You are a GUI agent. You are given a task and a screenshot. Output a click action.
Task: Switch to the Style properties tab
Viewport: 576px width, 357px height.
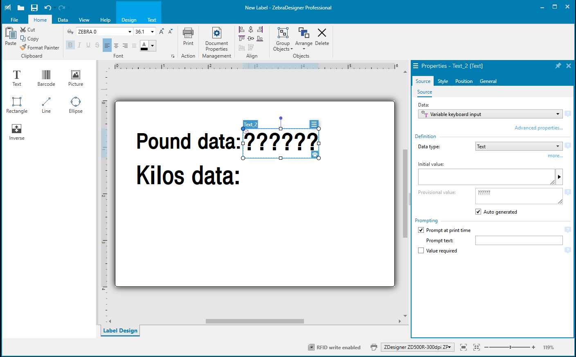tap(443, 81)
